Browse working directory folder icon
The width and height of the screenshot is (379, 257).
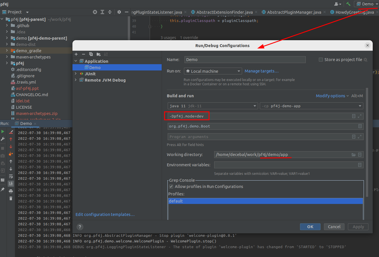pyautogui.click(x=354, y=155)
